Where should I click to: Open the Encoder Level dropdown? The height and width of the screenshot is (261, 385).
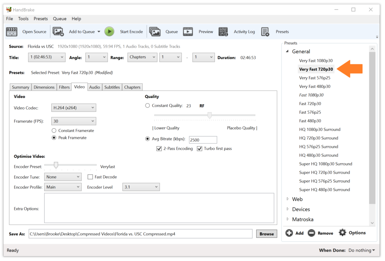coord(141,187)
